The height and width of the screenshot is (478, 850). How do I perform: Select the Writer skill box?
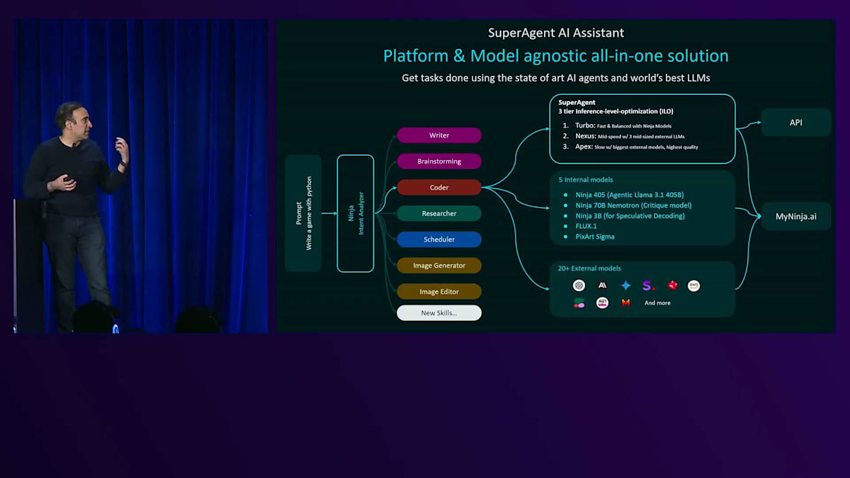point(439,135)
